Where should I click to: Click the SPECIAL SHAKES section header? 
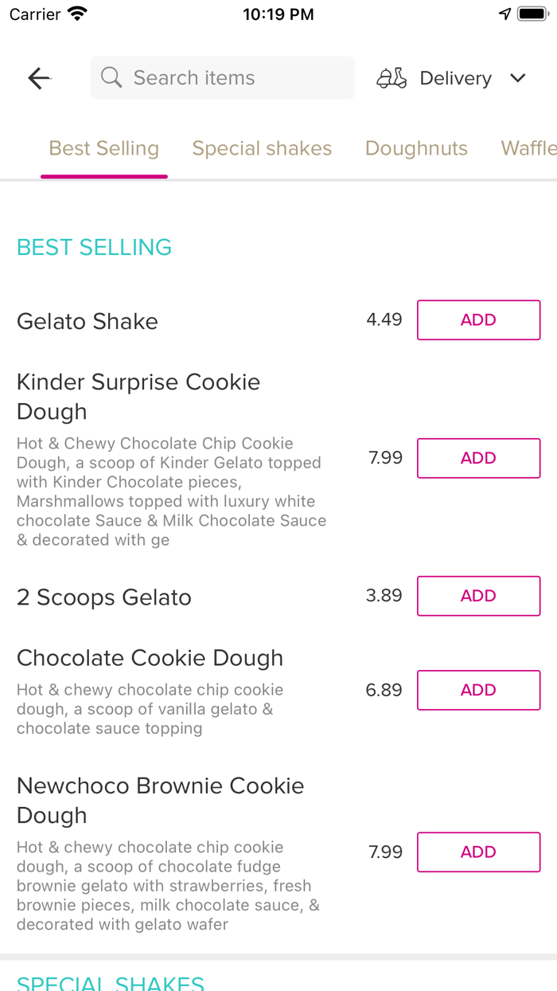pos(110,981)
